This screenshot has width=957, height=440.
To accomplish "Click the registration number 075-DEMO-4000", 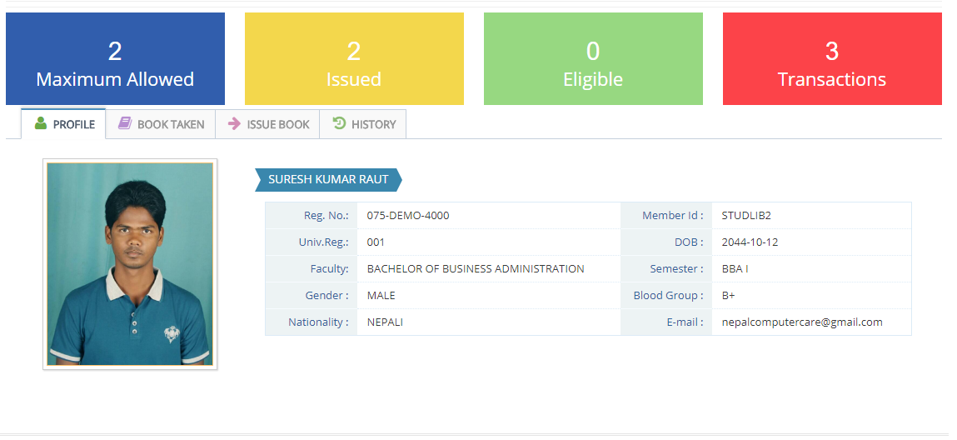I will pos(408,215).
